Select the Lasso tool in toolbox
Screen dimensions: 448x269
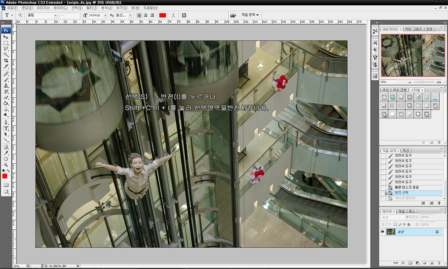pos(6,49)
